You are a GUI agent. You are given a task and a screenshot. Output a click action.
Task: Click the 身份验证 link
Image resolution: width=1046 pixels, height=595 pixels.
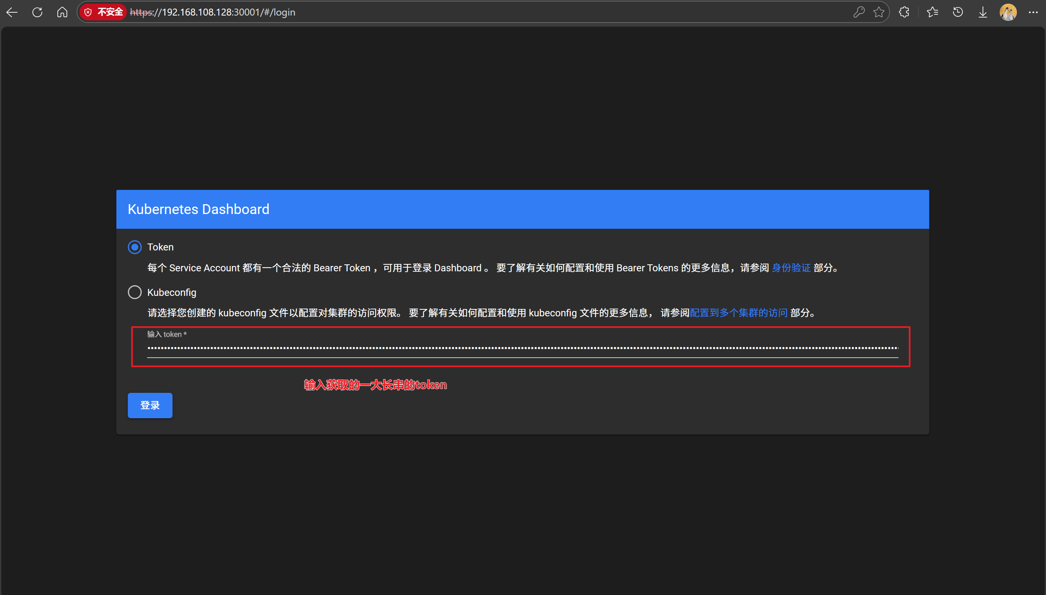pos(791,268)
